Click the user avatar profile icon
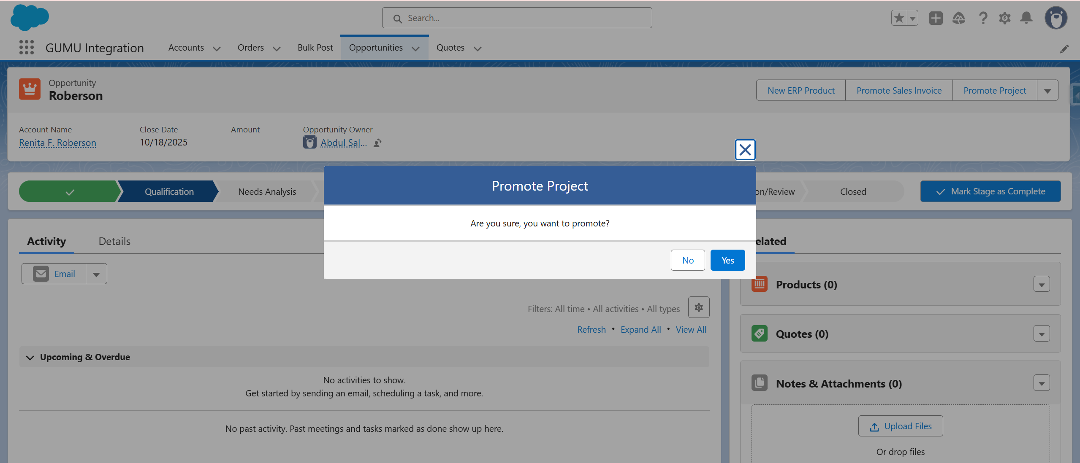This screenshot has width=1080, height=463. point(1056,18)
